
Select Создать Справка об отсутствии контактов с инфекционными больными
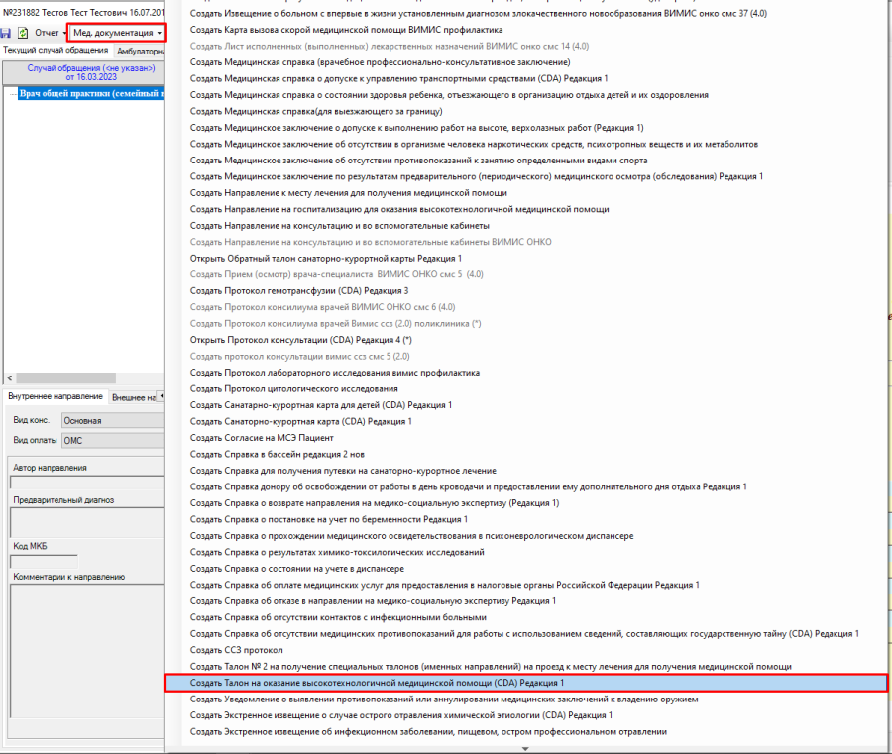pos(338,618)
